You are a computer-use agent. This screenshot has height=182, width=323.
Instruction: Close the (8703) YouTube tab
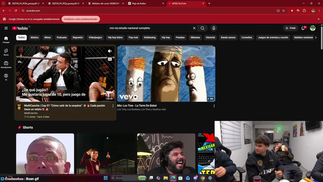point(203,3)
